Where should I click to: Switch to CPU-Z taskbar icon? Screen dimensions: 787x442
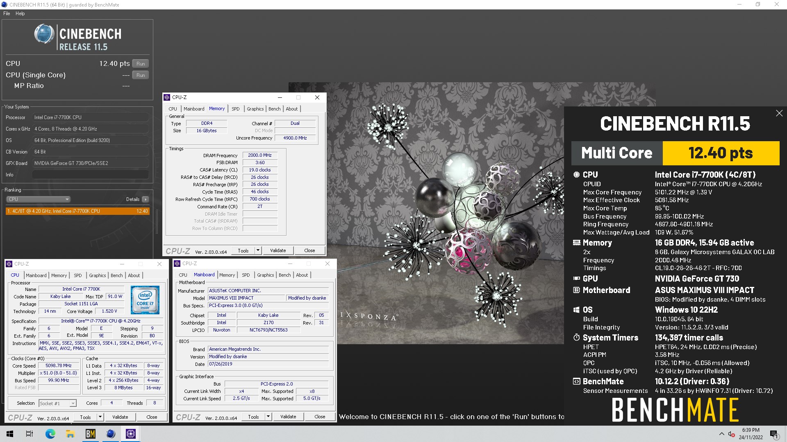click(x=131, y=434)
